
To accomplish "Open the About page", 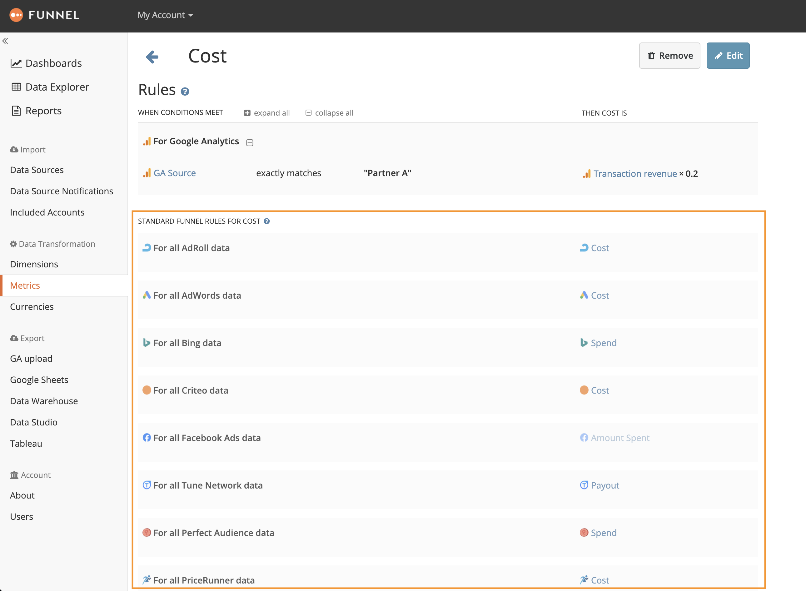I will click(22, 495).
